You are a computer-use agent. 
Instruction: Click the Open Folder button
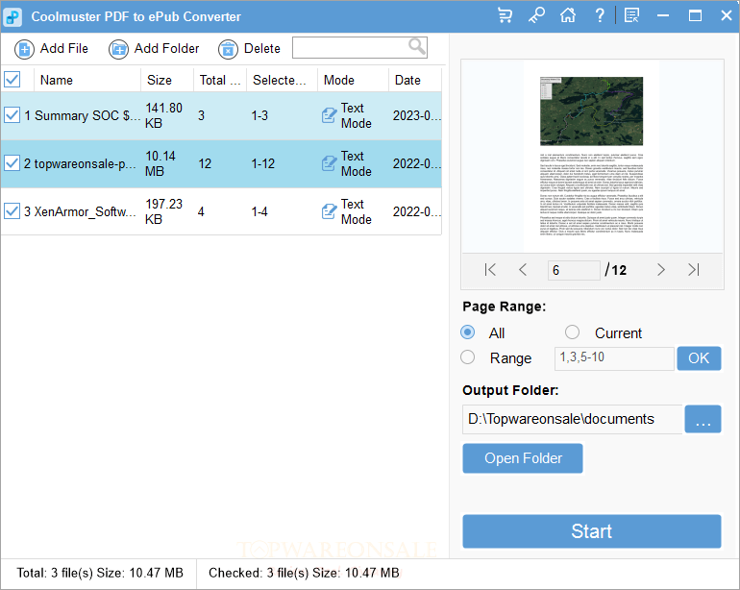[x=523, y=458]
